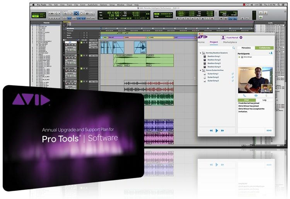Click the transport Play button

point(208,19)
